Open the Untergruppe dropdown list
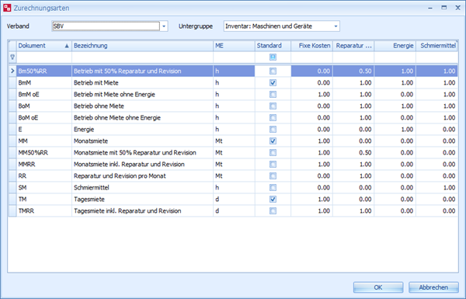This screenshot has width=466, height=299. pyautogui.click(x=336, y=26)
